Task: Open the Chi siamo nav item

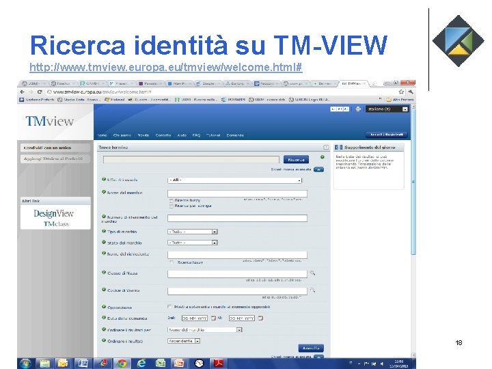Action: (122, 135)
